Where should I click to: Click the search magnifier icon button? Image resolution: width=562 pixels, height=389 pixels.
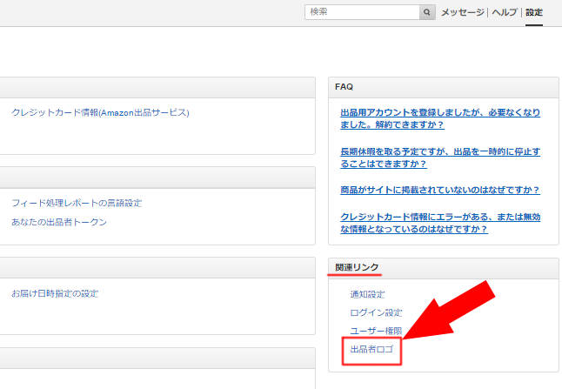pos(427,12)
